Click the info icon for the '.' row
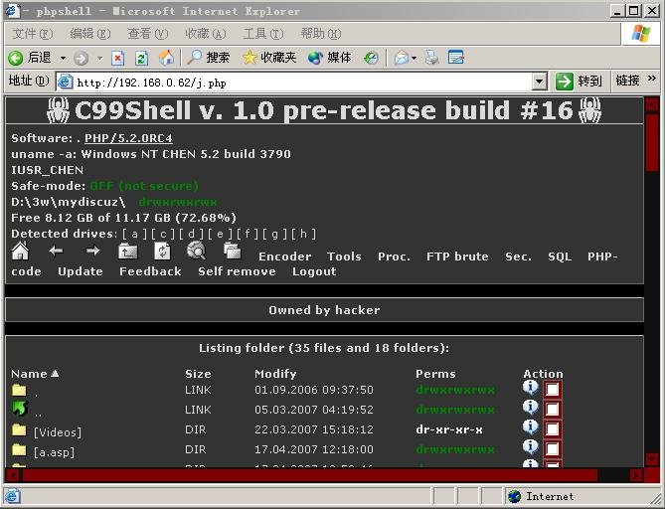This screenshot has width=665, height=509. [x=530, y=387]
